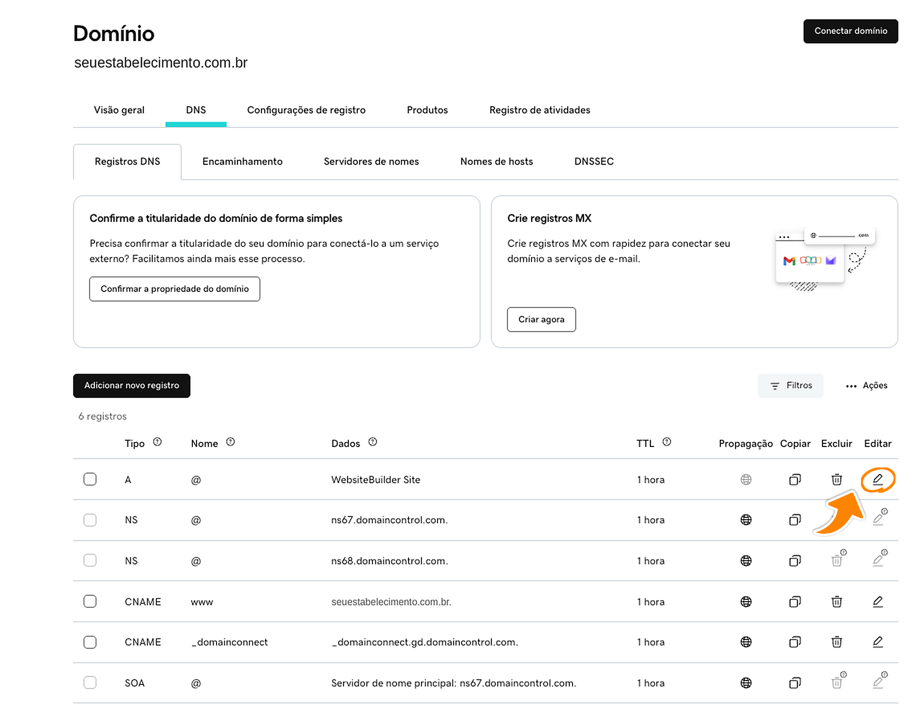The width and height of the screenshot is (912, 713).
Task: Click Confirmar a propriedade do domínio
Action: pos(174,289)
